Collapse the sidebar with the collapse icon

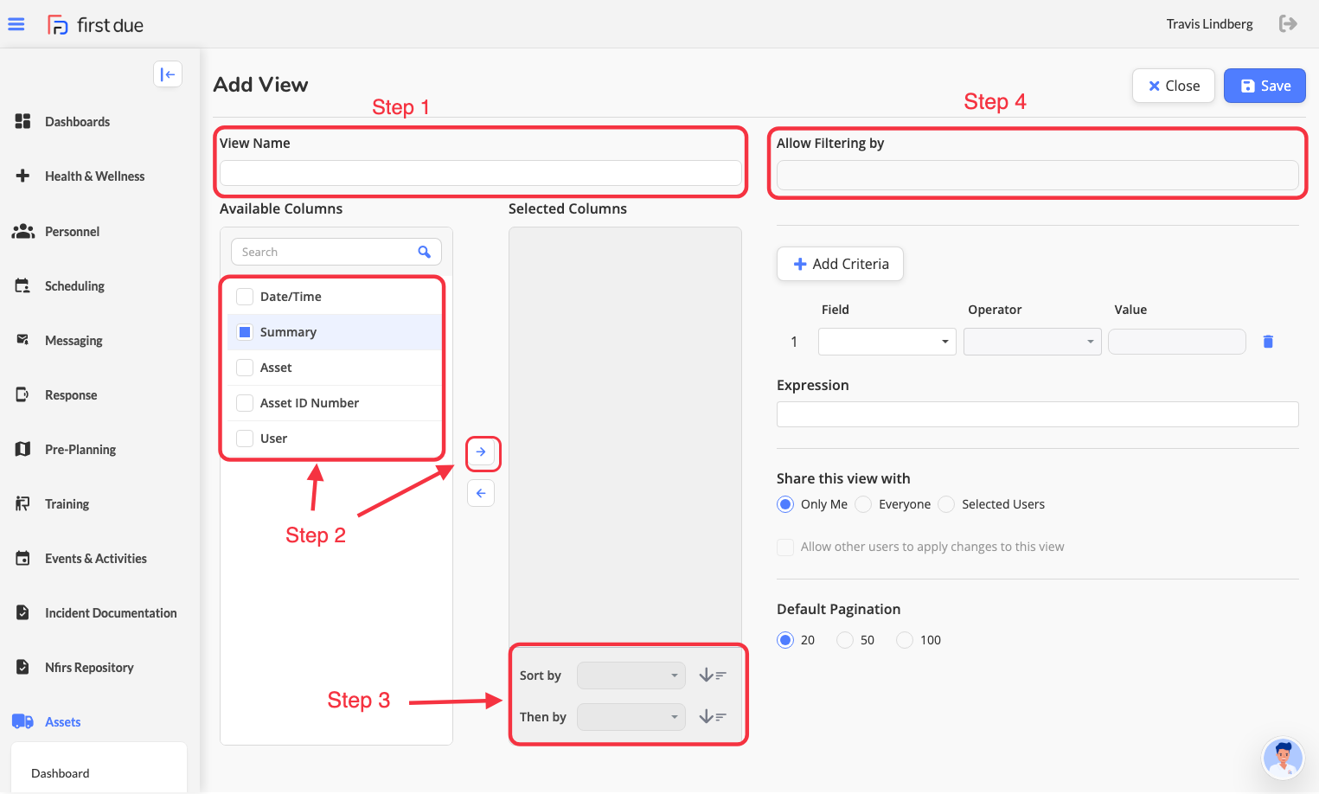[168, 74]
